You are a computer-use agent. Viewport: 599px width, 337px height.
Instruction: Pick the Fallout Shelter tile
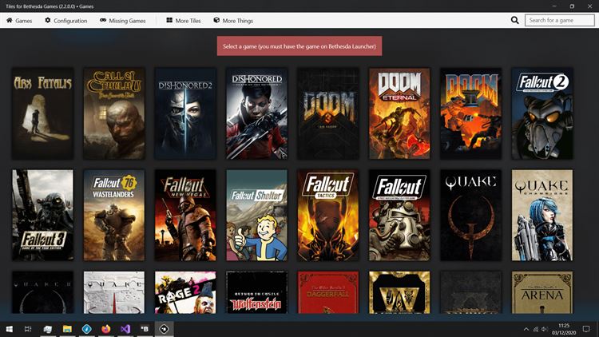coord(256,215)
